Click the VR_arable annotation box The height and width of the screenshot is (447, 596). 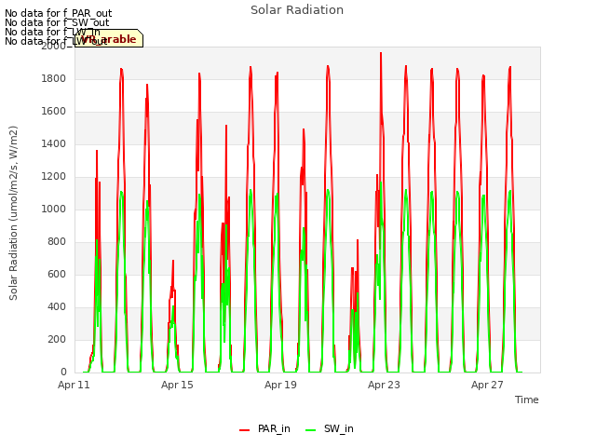point(109,38)
